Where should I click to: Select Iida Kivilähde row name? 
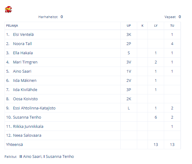[25, 90]
